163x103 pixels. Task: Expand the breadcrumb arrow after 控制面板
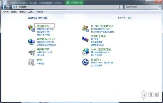point(28,7)
